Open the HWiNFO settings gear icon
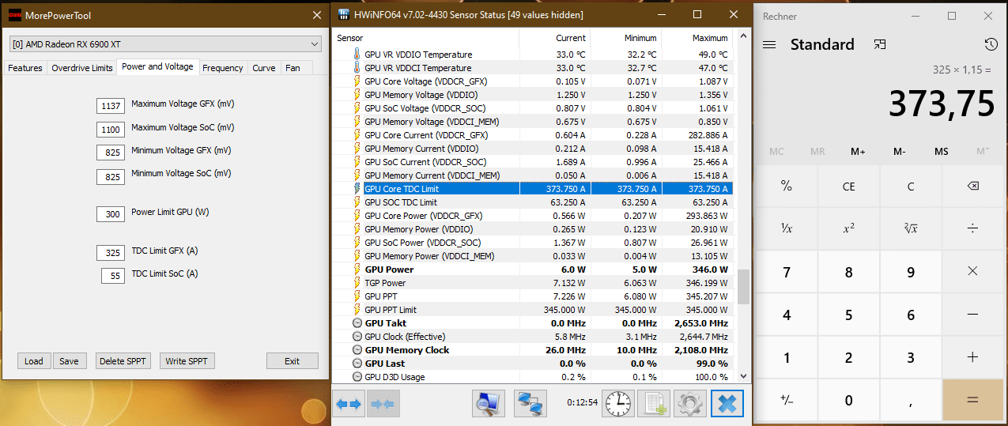The height and width of the screenshot is (426, 1008). [x=689, y=404]
